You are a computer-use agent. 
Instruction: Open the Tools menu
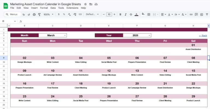(61, 8)
